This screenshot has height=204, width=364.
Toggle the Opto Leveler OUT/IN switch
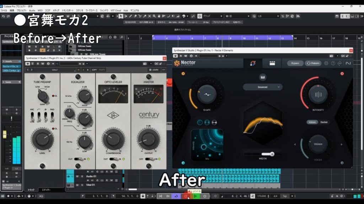pyautogui.click(x=114, y=159)
